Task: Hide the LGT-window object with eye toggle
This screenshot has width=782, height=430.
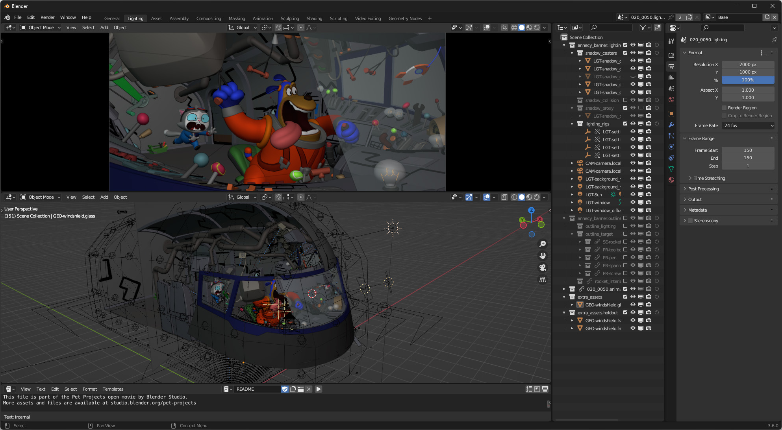Action: pos(633,202)
